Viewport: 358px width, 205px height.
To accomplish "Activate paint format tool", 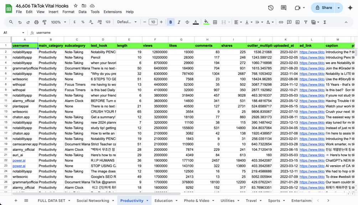I will (45, 22).
